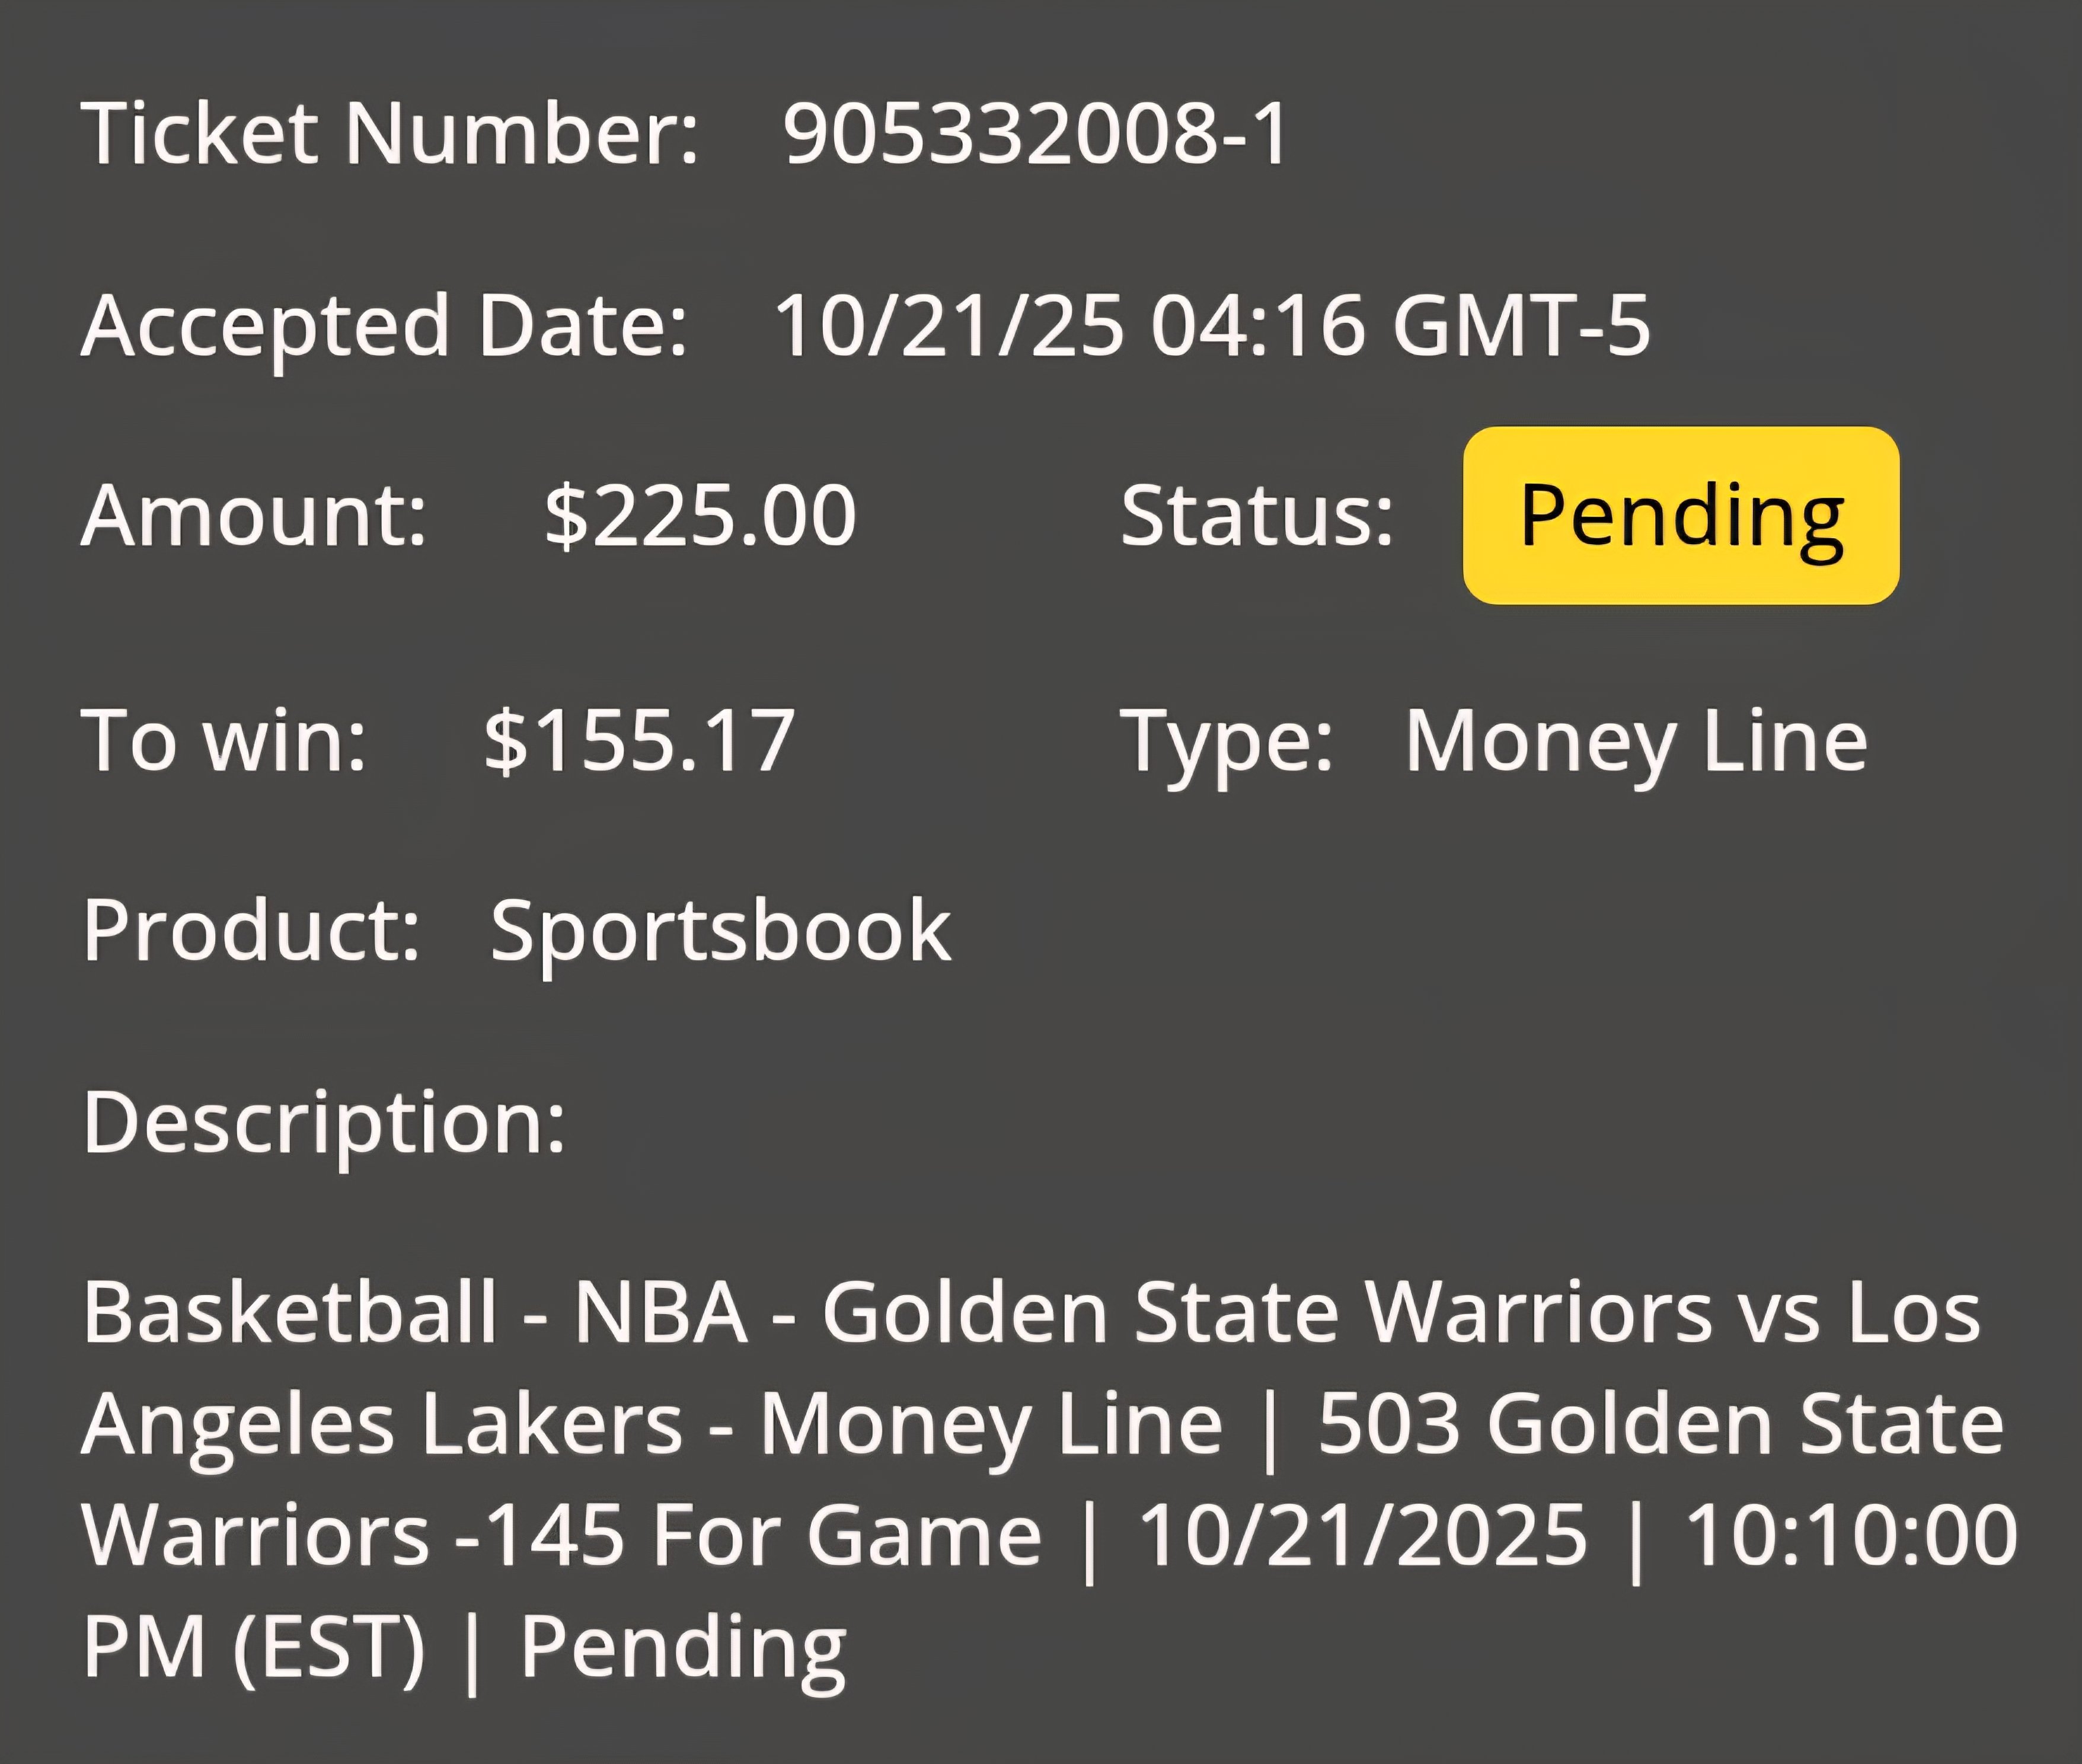
Task: Select the ticket number 905332008-1
Action: [1037, 133]
